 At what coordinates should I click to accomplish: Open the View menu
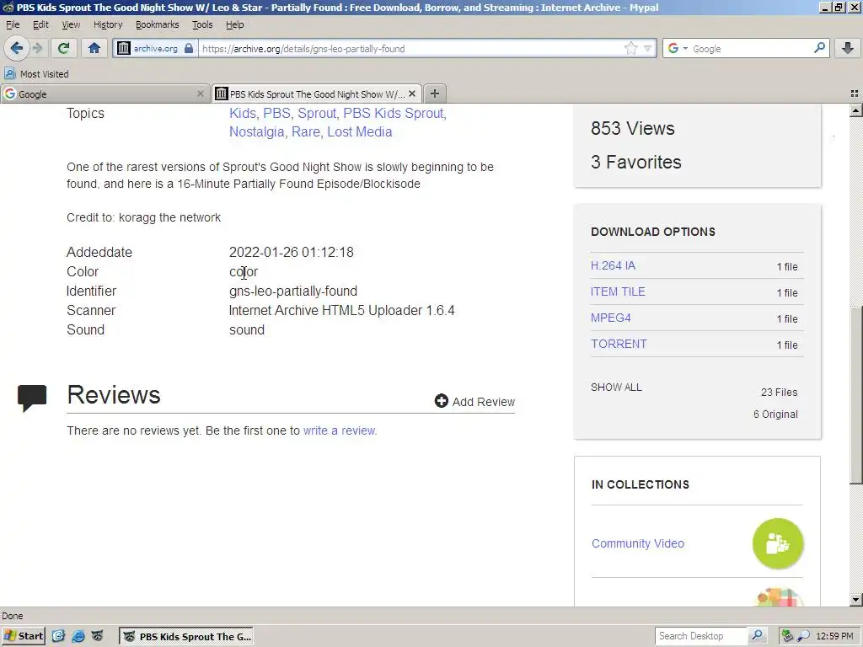[71, 24]
